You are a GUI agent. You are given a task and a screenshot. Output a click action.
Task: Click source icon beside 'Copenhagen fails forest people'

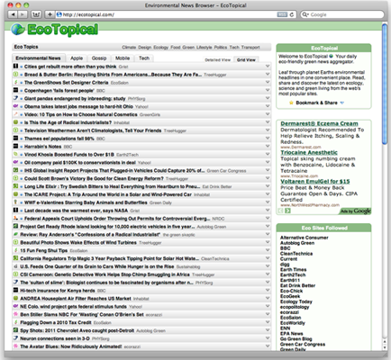click(15, 90)
